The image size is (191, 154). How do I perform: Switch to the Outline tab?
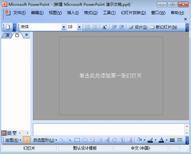[7, 35]
